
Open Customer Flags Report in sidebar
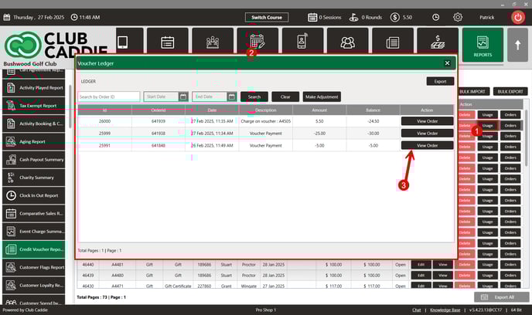pyautogui.click(x=33, y=267)
